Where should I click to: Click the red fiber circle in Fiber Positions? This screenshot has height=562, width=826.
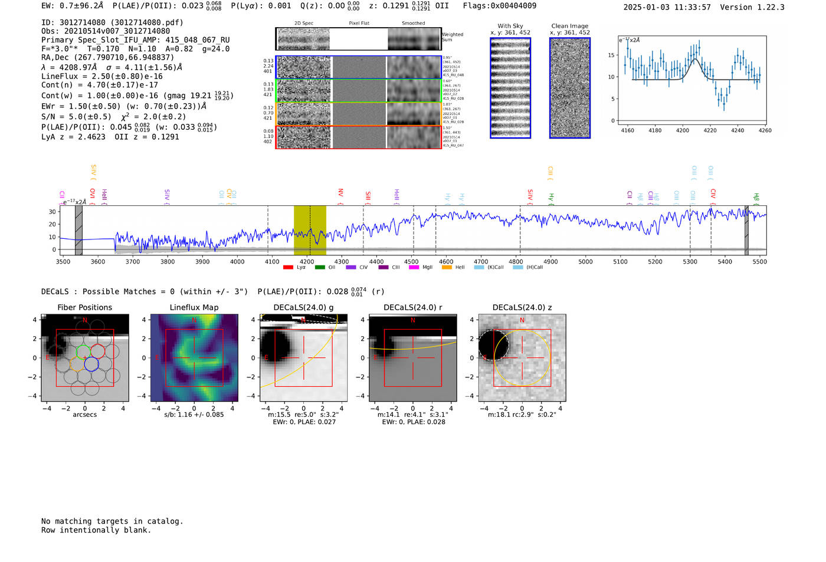[x=98, y=351]
